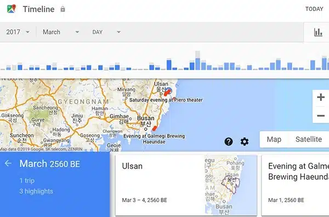
Task: Open the map settings gear icon
Action: pos(245,141)
